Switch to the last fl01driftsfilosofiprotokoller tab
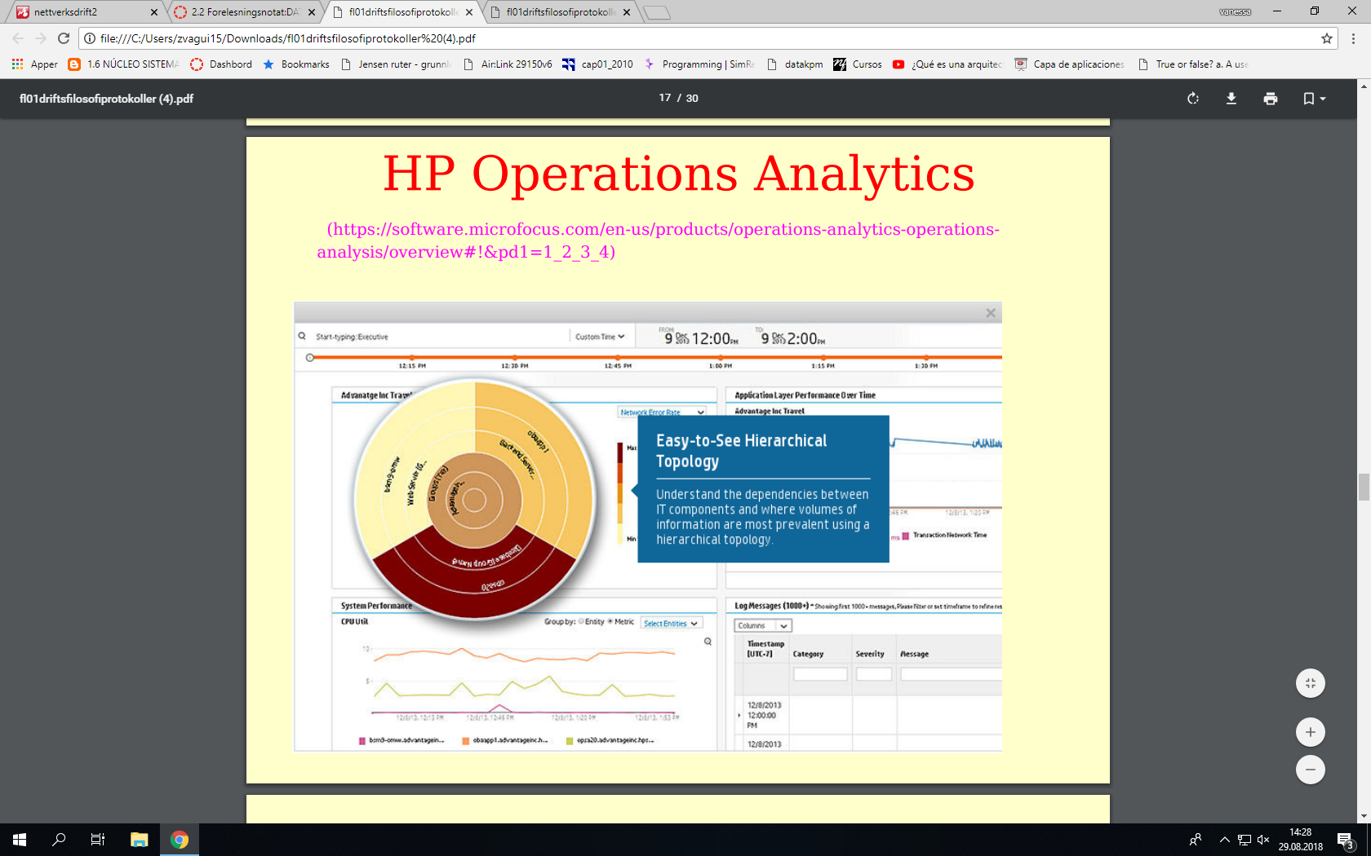1371x856 pixels. pyautogui.click(x=560, y=12)
